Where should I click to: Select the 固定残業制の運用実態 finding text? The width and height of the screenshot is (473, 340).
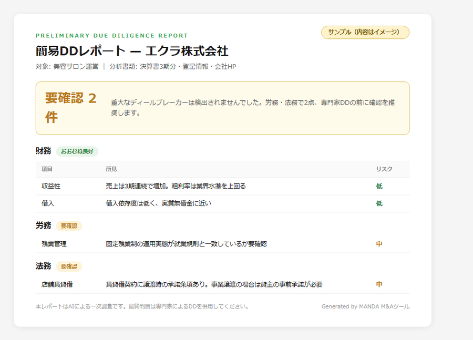click(186, 244)
